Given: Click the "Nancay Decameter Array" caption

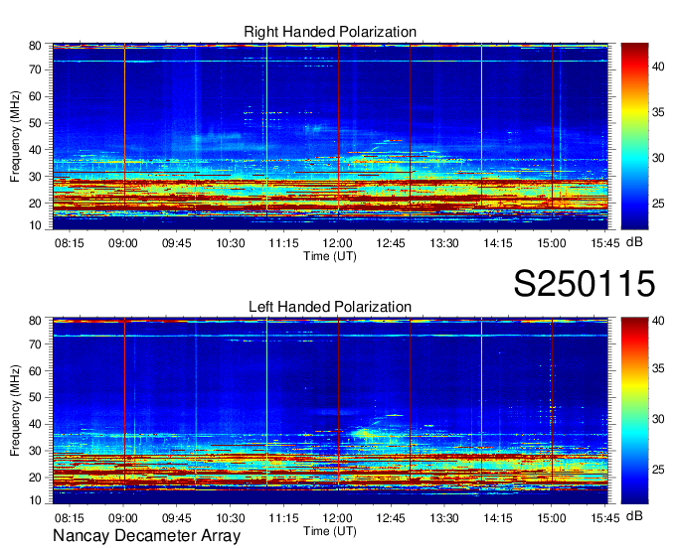Looking at the screenshot, I should click(146, 536).
